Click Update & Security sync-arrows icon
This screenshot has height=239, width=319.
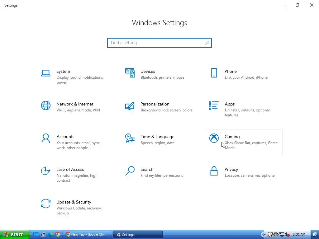(46, 204)
